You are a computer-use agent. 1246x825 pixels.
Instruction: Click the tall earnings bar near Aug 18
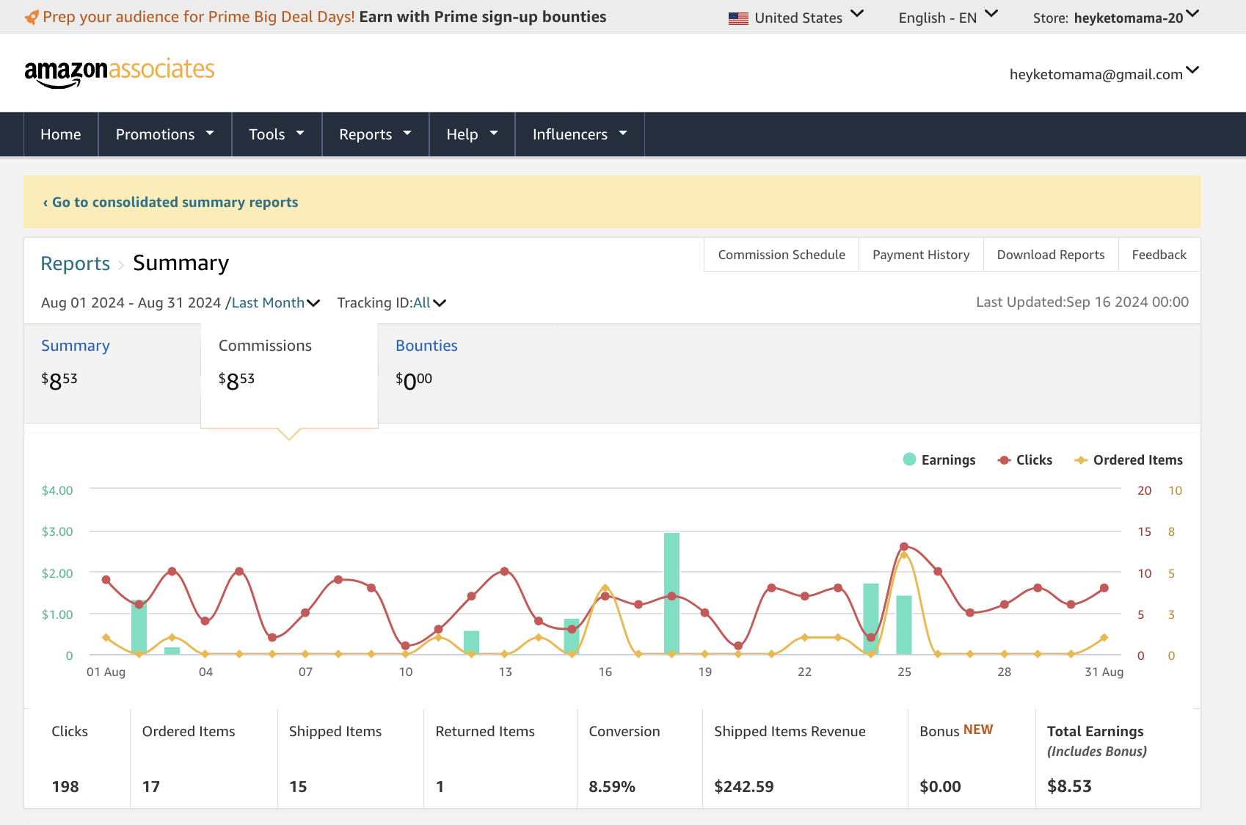point(671,593)
